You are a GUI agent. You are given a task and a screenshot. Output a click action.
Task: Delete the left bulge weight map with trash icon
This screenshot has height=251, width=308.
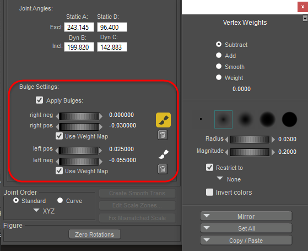click(163, 169)
